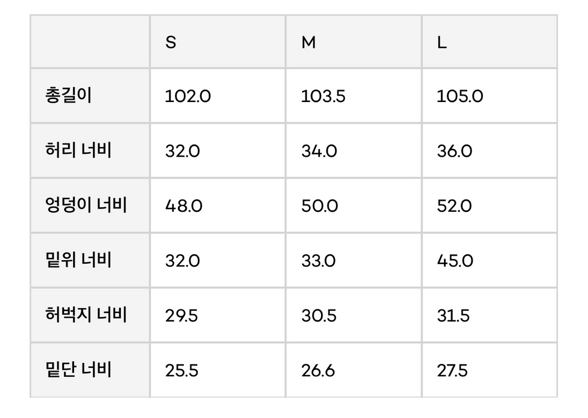Click the 48.0 hip width cell
588x418 pixels.
coord(183,206)
